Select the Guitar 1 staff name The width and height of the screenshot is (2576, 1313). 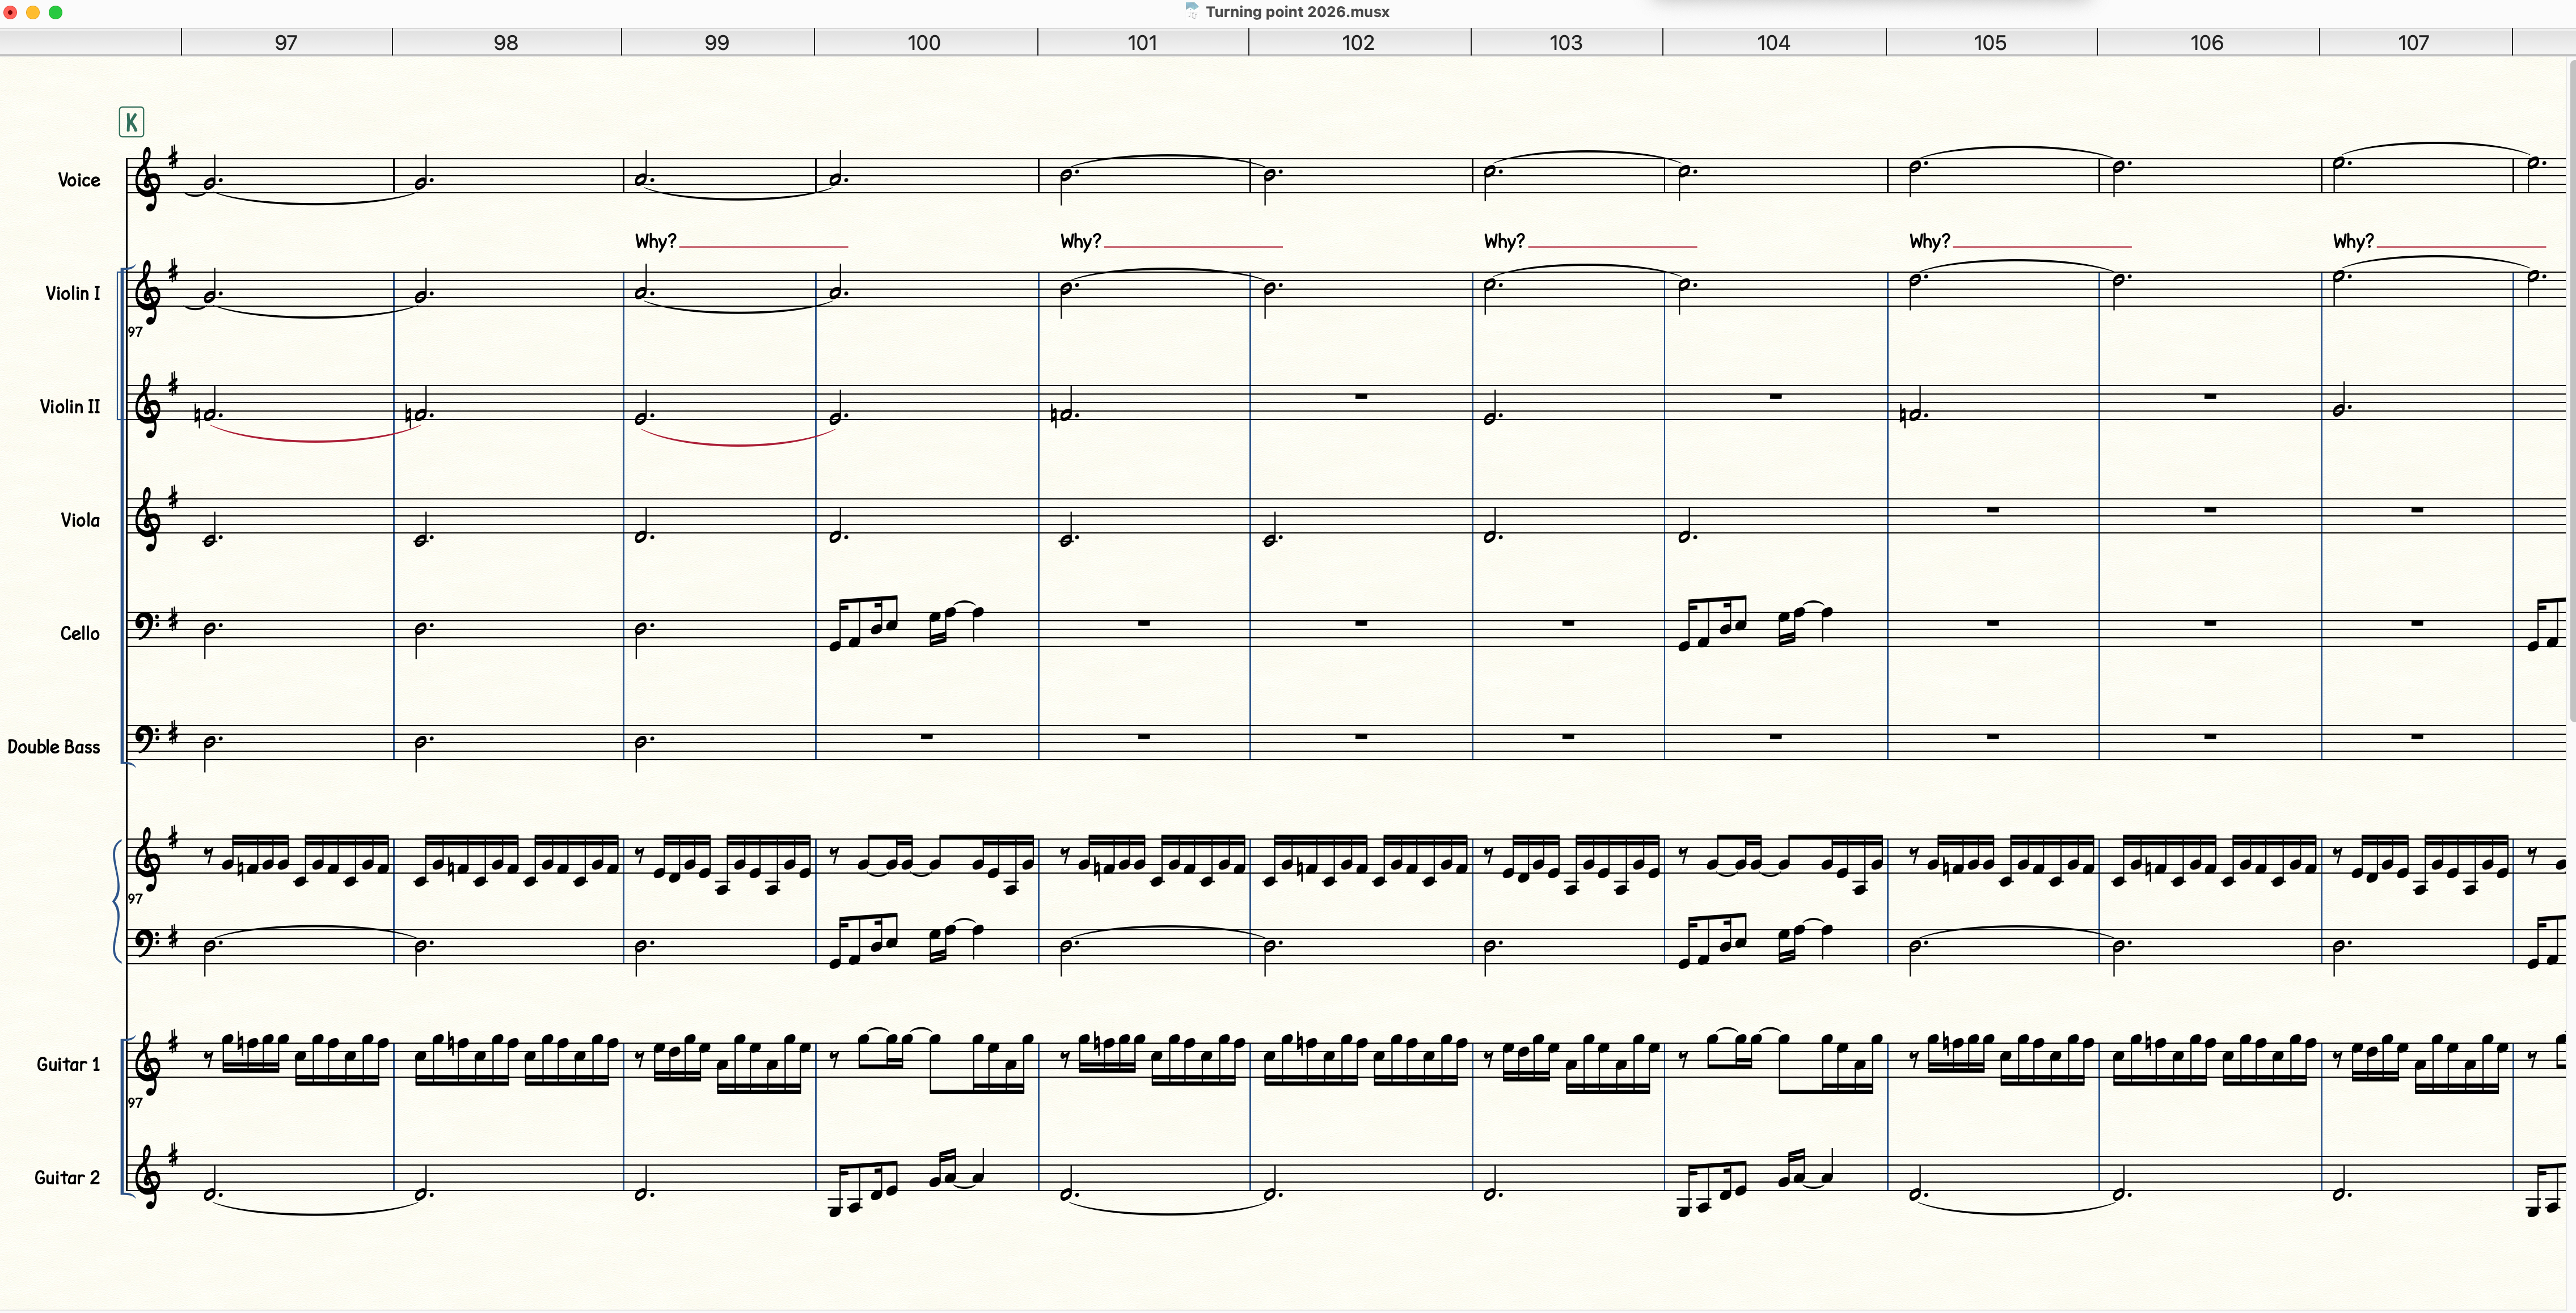point(68,1064)
